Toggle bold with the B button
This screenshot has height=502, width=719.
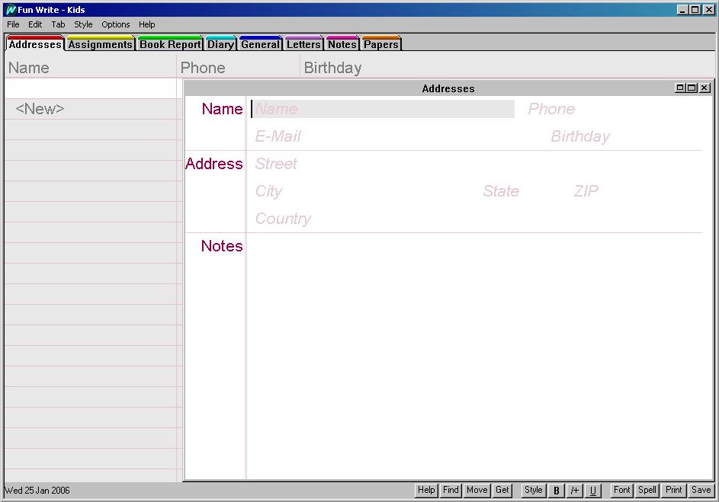coord(557,491)
